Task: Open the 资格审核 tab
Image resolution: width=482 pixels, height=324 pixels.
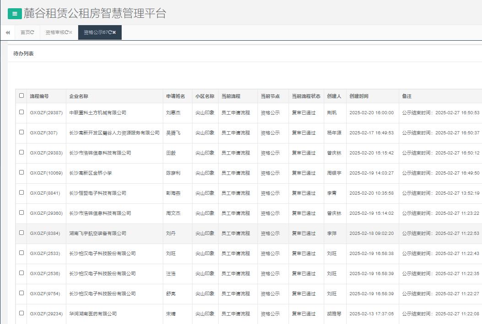Action: click(x=54, y=32)
